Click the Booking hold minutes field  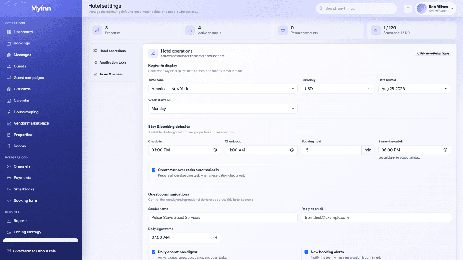click(332, 150)
